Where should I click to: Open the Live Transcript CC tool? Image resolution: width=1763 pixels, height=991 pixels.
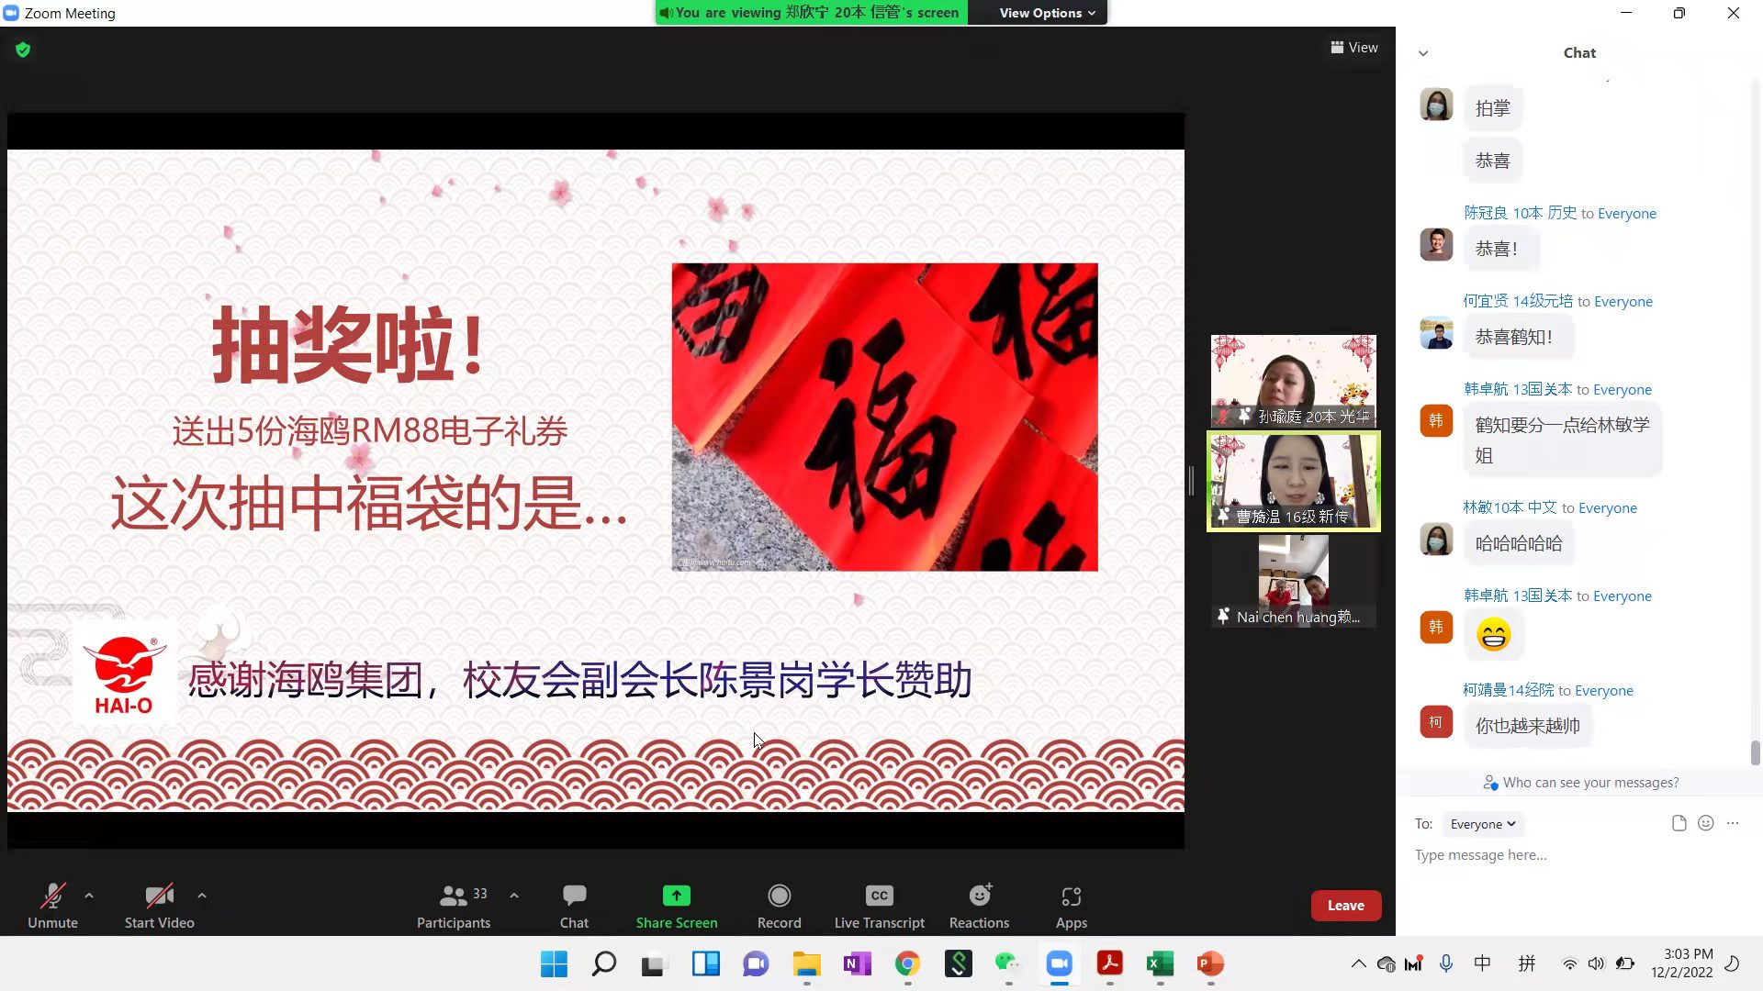[x=879, y=896]
